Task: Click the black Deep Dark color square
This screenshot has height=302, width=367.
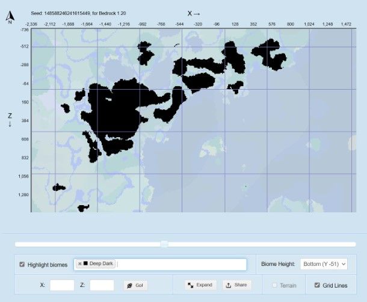Action: 85,263
